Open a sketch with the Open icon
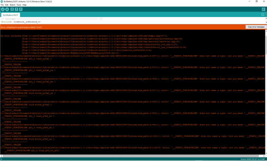The image size is (267, 161). pos(16,9)
